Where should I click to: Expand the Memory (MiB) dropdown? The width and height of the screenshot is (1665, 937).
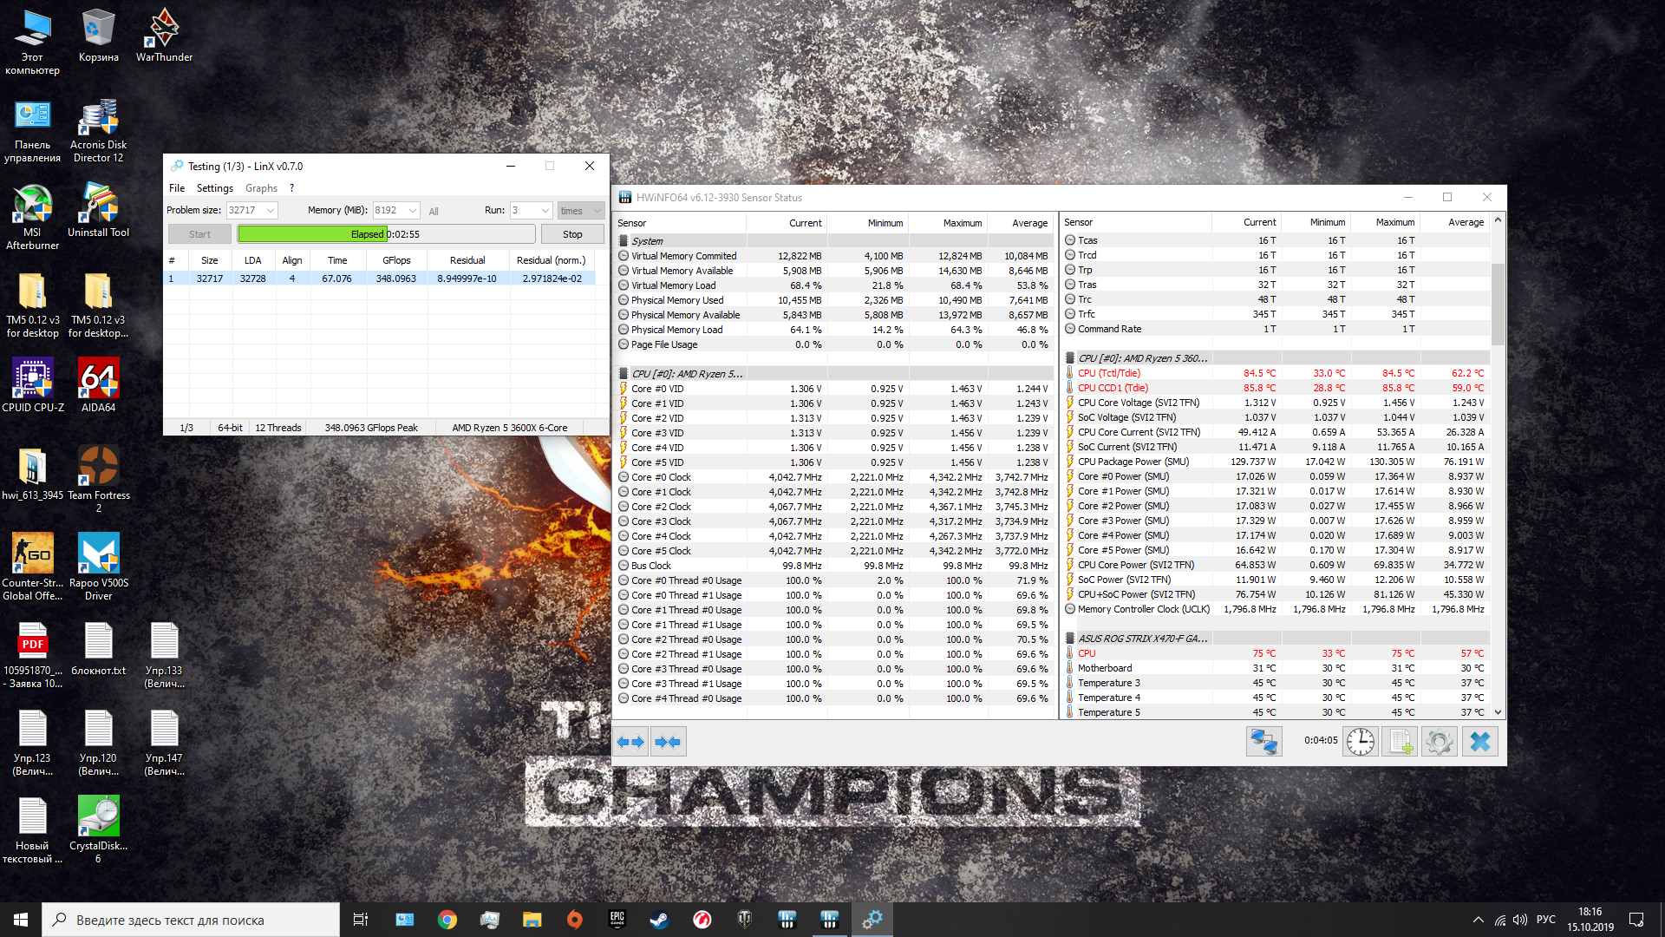[x=413, y=211]
